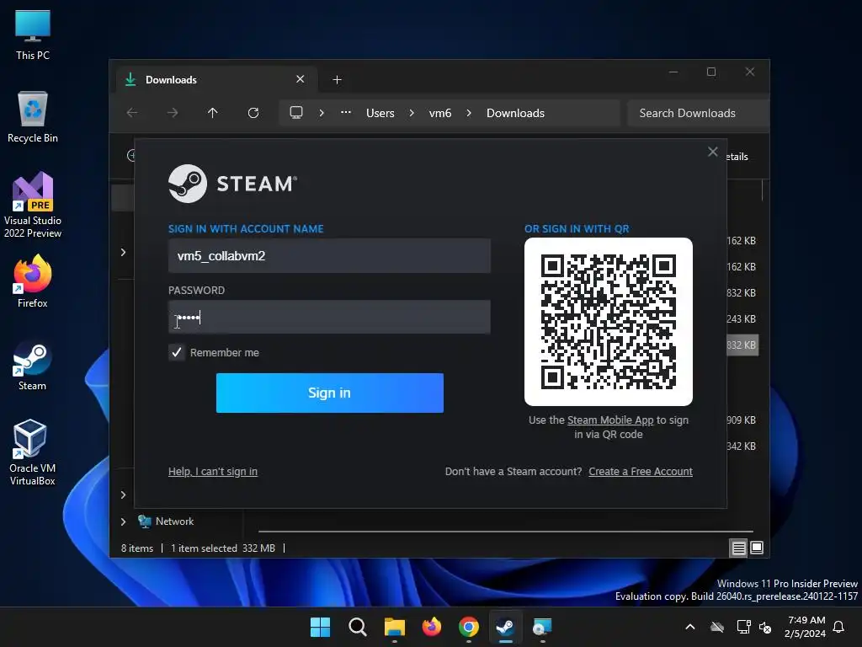Viewport: 862px width, 647px height.
Task: Open the Windows Start menu
Action: 320,627
